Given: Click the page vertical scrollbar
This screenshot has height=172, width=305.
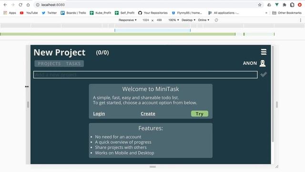Looking at the screenshot, I should pos(273,94).
